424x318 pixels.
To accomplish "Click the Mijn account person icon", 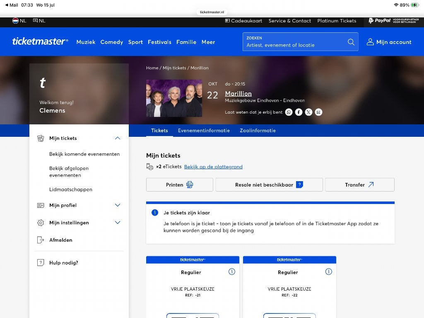I will point(370,42).
